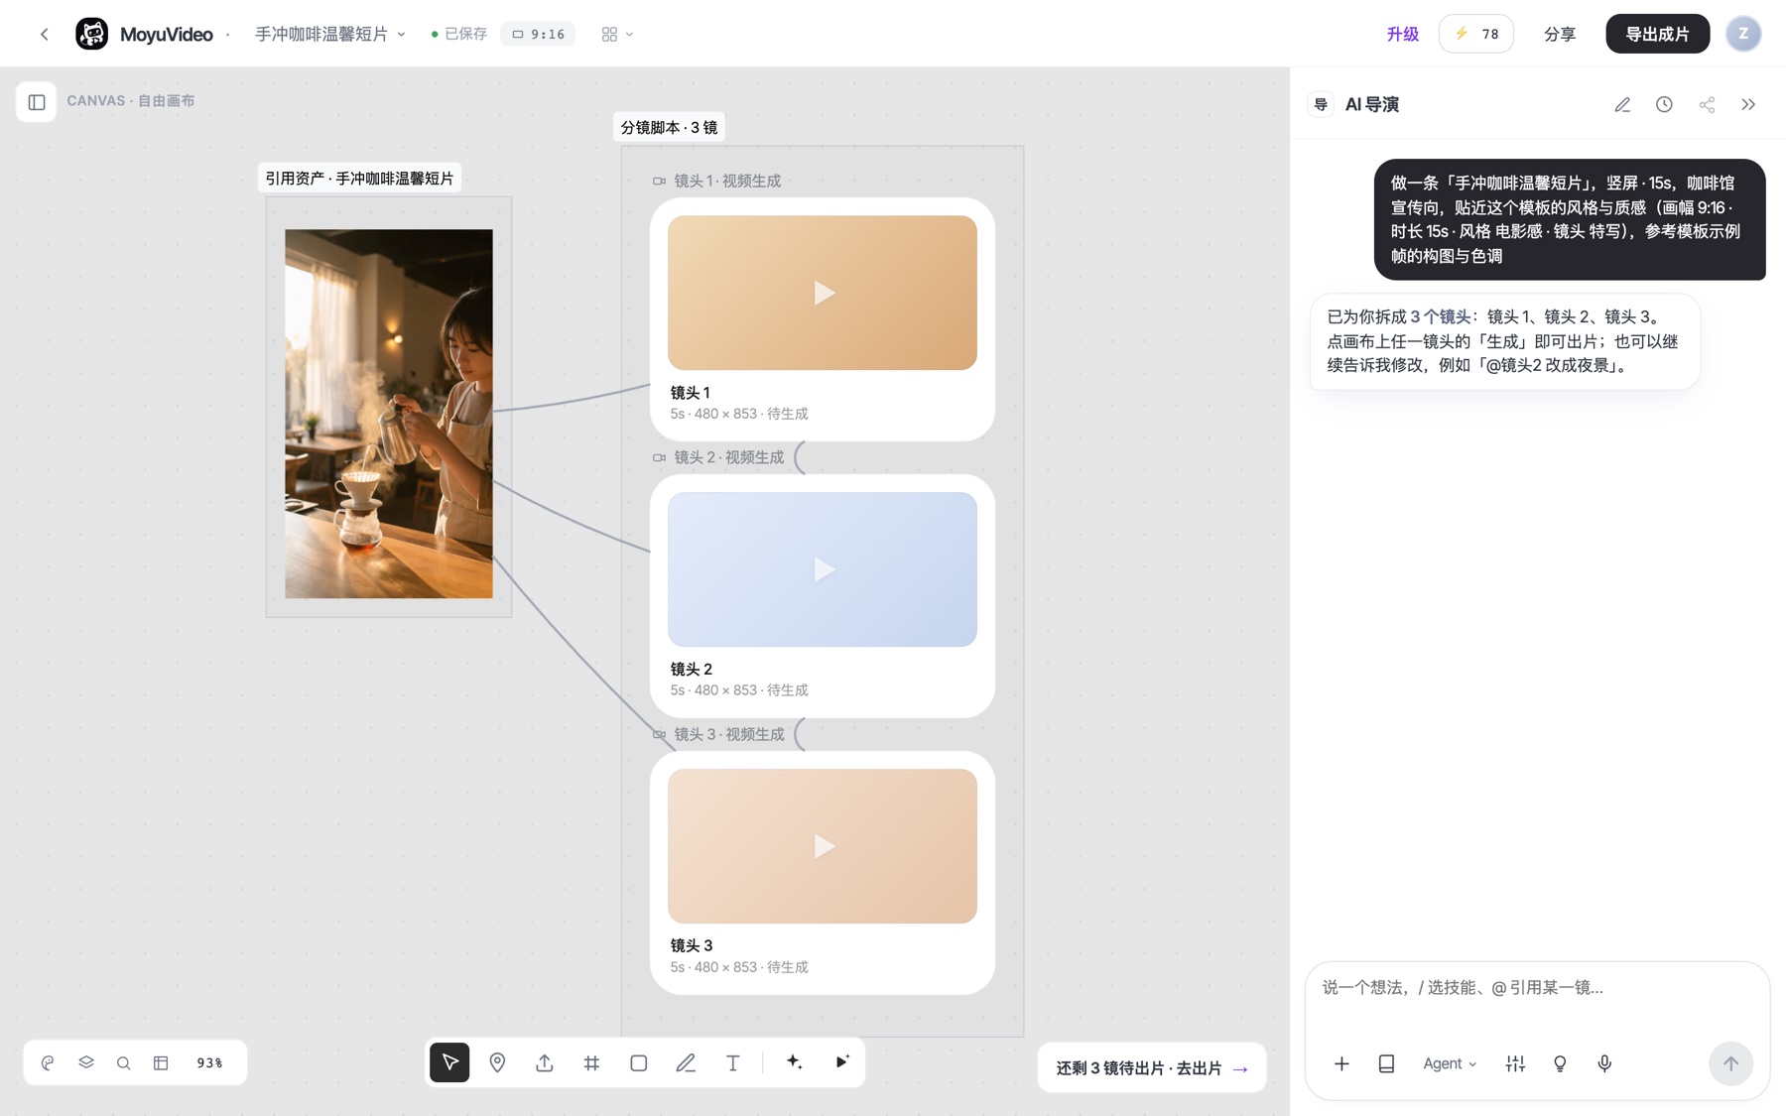Click the 升级 upgrade link

pos(1402,34)
